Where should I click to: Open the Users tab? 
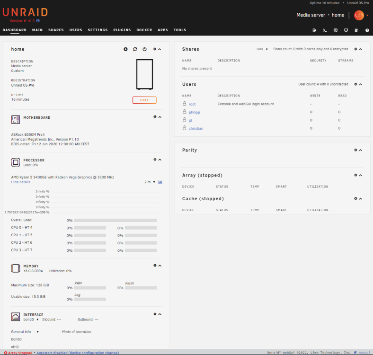coord(76,30)
